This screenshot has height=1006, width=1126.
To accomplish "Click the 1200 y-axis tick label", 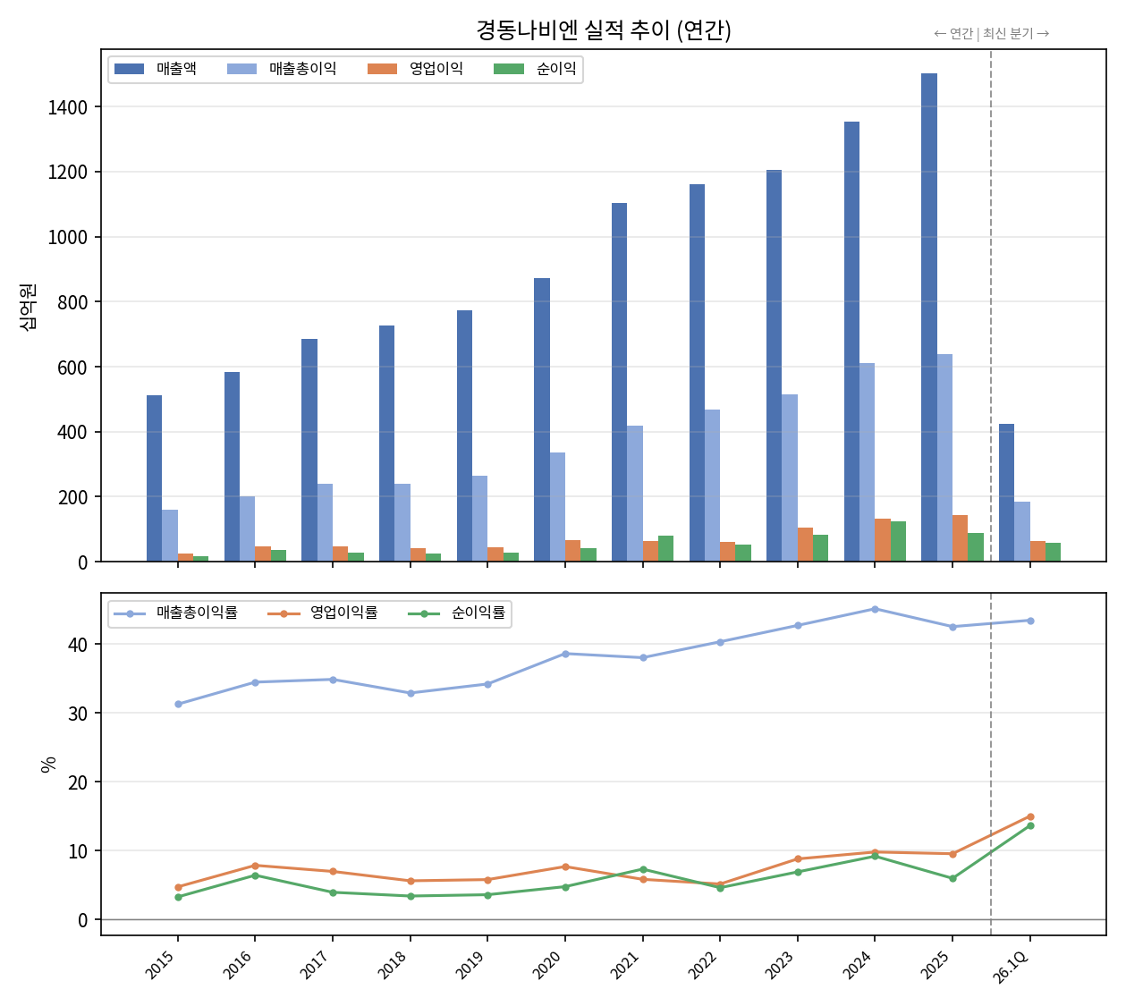I will click(x=68, y=172).
